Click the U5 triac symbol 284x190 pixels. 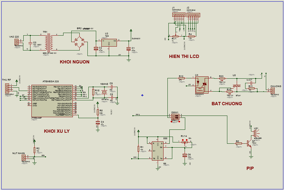(x=237, y=86)
